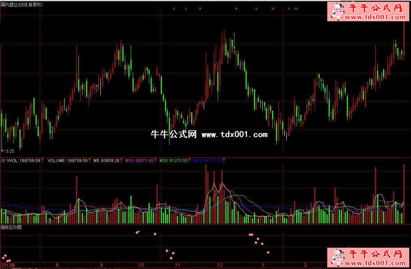The height and width of the screenshot is (269, 411).
Task: Click the M5 63859.20 moving average label
Action: (x=106, y=160)
